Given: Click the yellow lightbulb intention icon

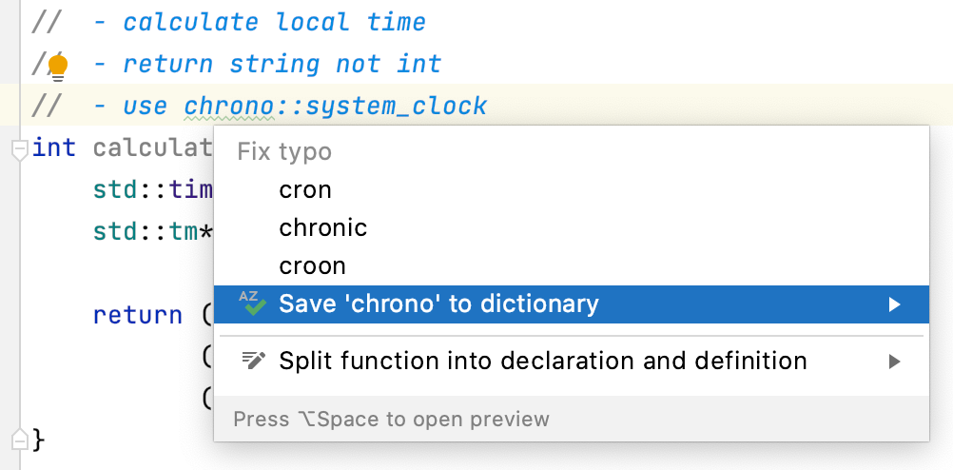Looking at the screenshot, I should 58,67.
